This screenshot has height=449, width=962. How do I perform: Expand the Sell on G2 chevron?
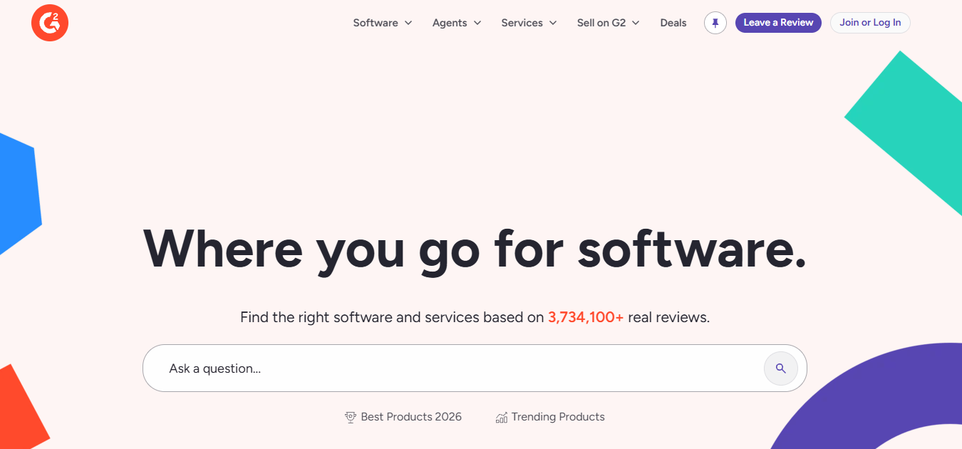[636, 23]
